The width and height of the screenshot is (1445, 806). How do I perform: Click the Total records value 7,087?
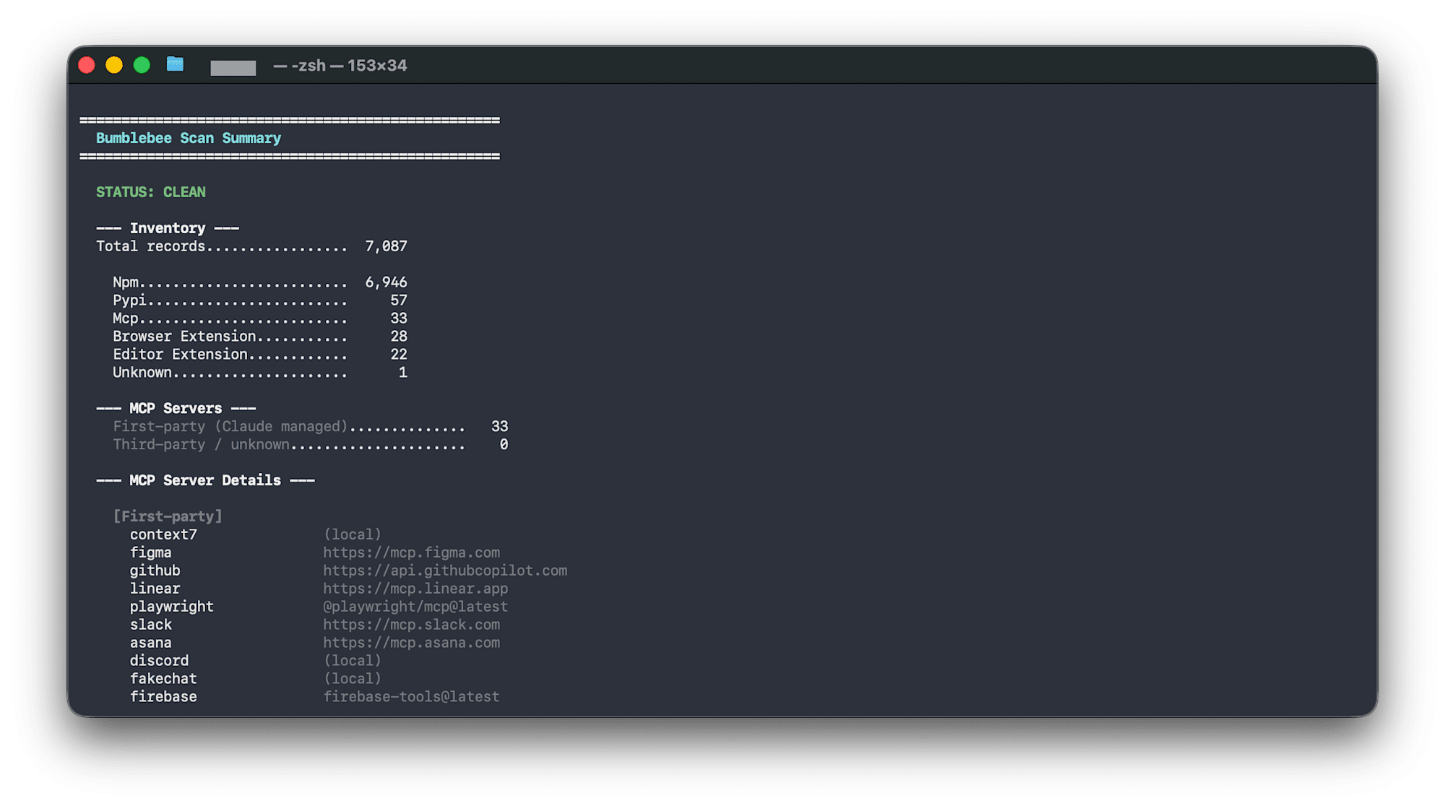[386, 246]
